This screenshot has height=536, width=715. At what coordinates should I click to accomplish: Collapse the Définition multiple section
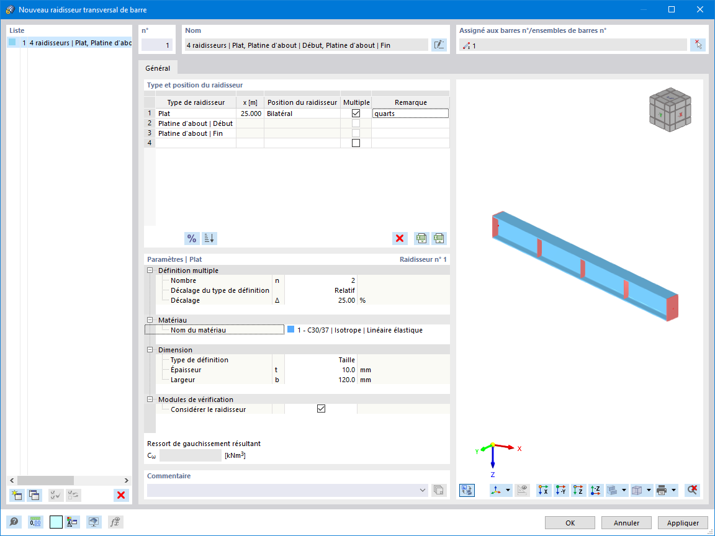point(150,270)
